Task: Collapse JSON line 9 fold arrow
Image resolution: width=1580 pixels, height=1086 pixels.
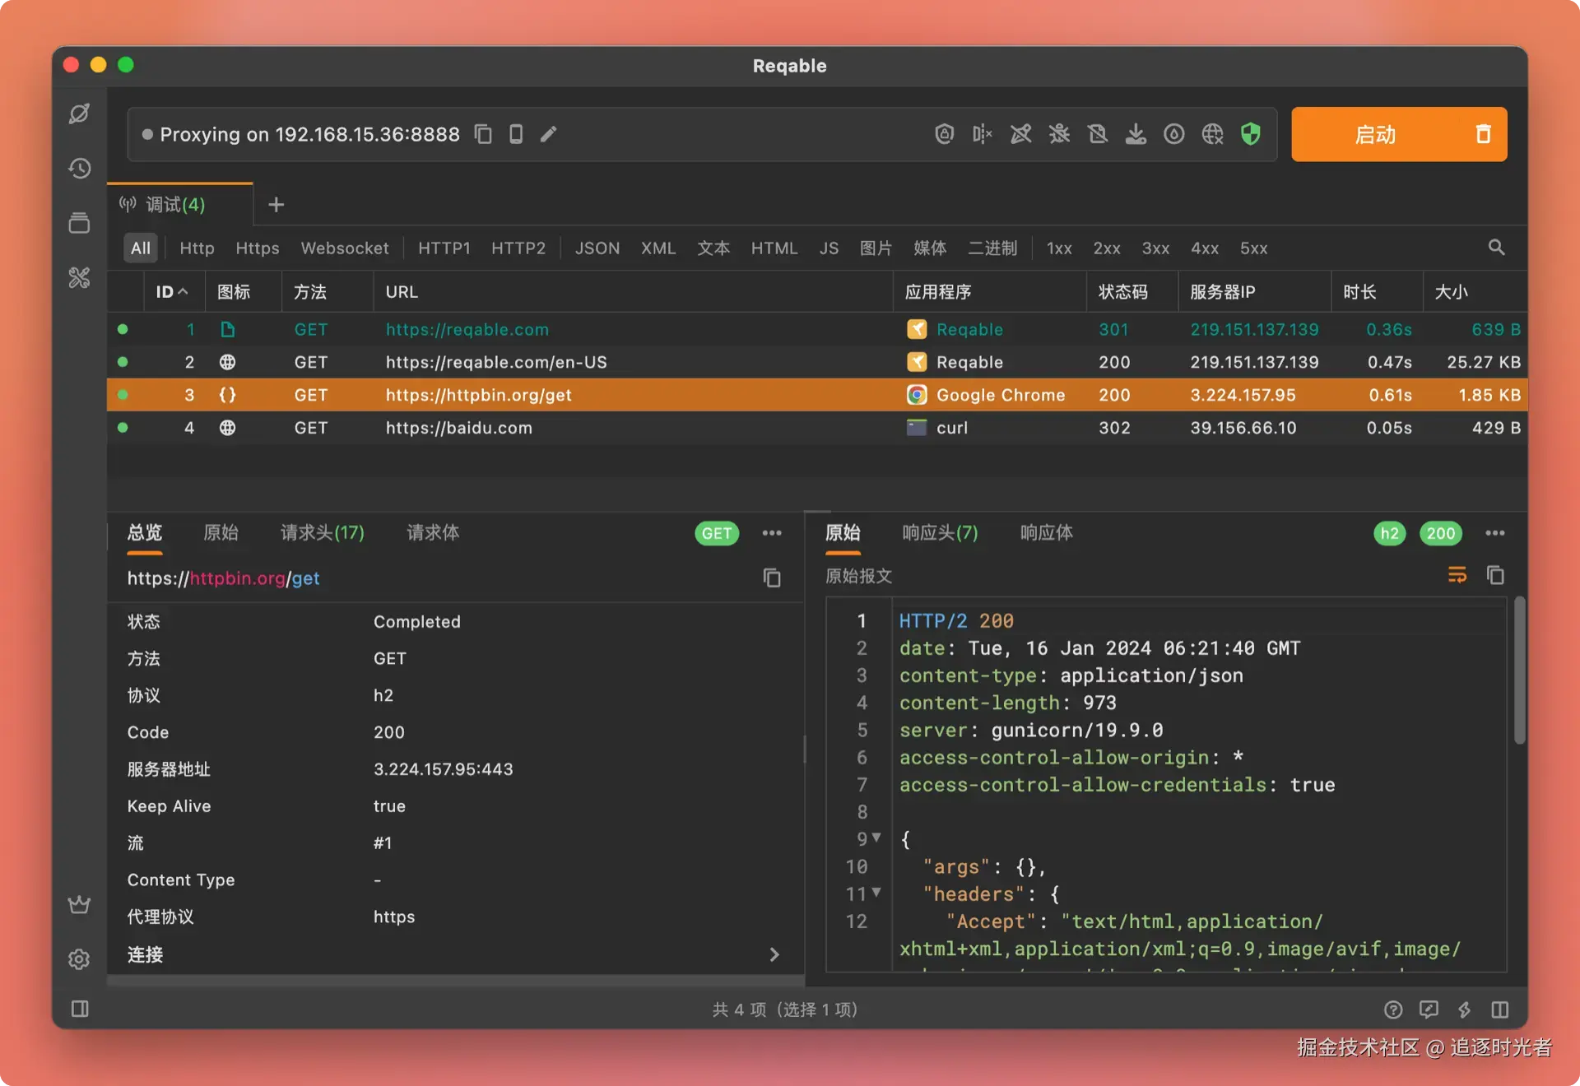Action: (x=876, y=838)
